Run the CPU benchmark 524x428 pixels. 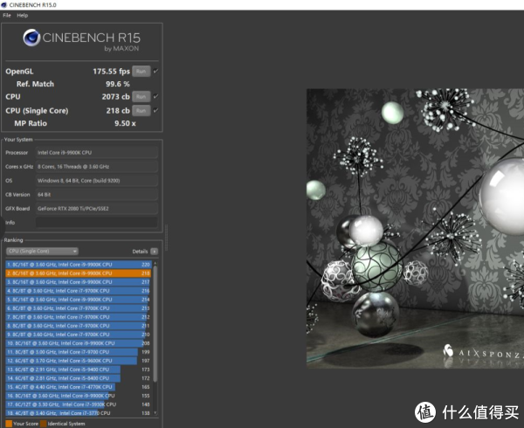(141, 97)
